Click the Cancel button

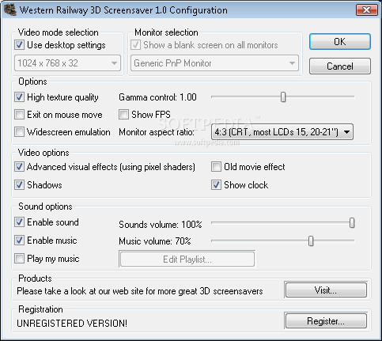(x=340, y=66)
